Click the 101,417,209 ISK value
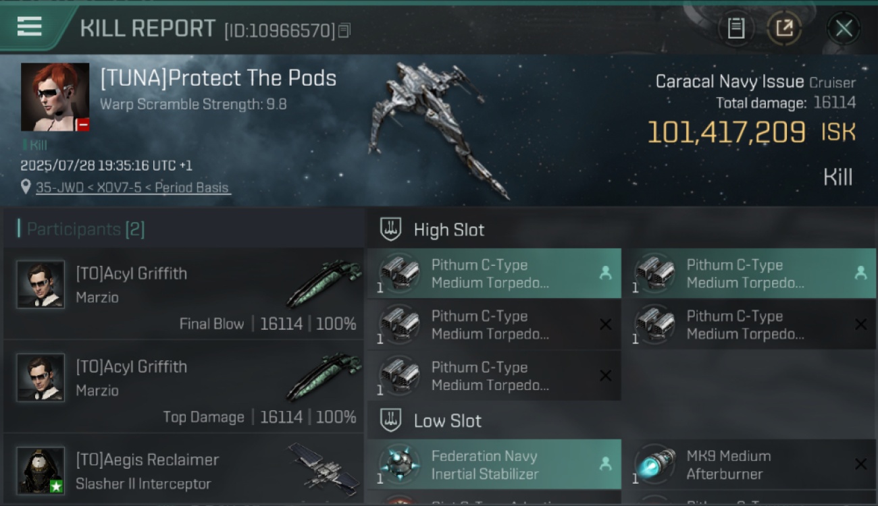Image resolution: width=878 pixels, height=506 pixels. tap(752, 132)
